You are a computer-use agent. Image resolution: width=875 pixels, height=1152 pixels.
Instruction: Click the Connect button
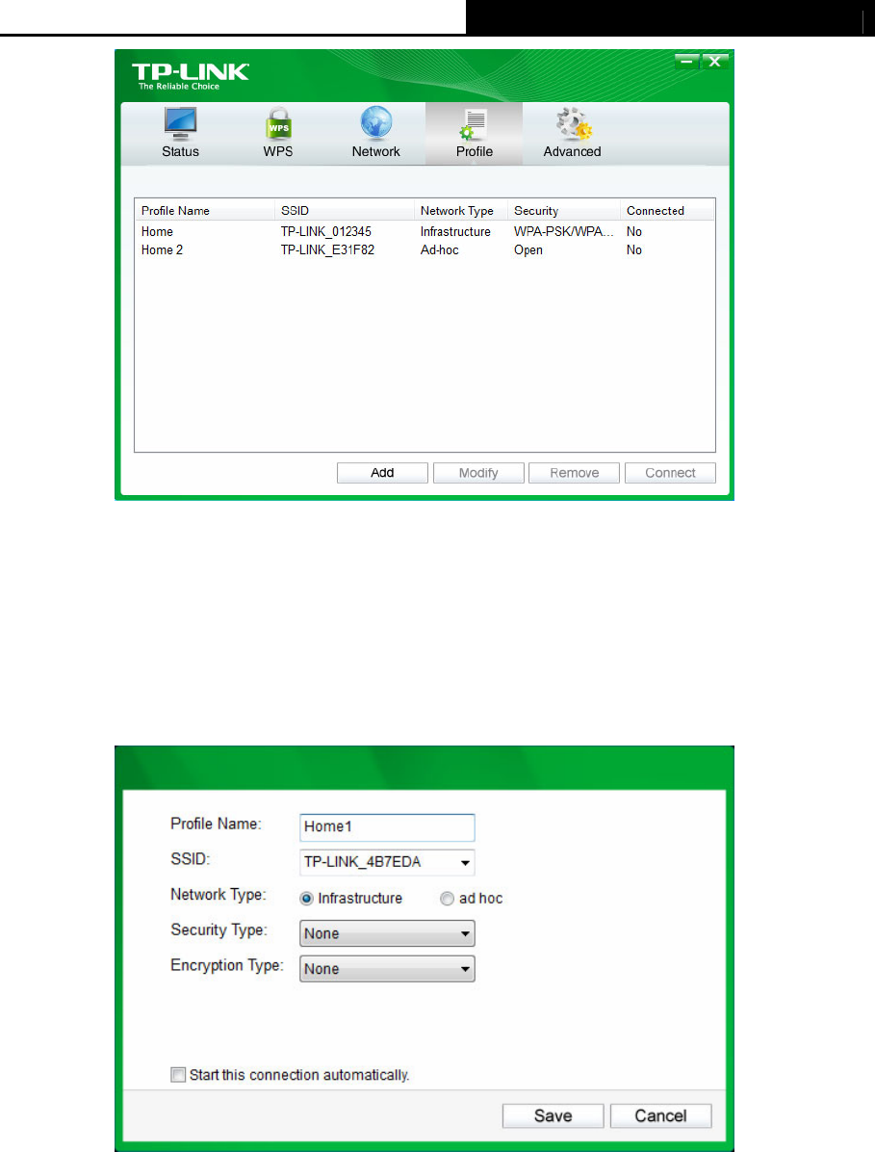click(670, 472)
